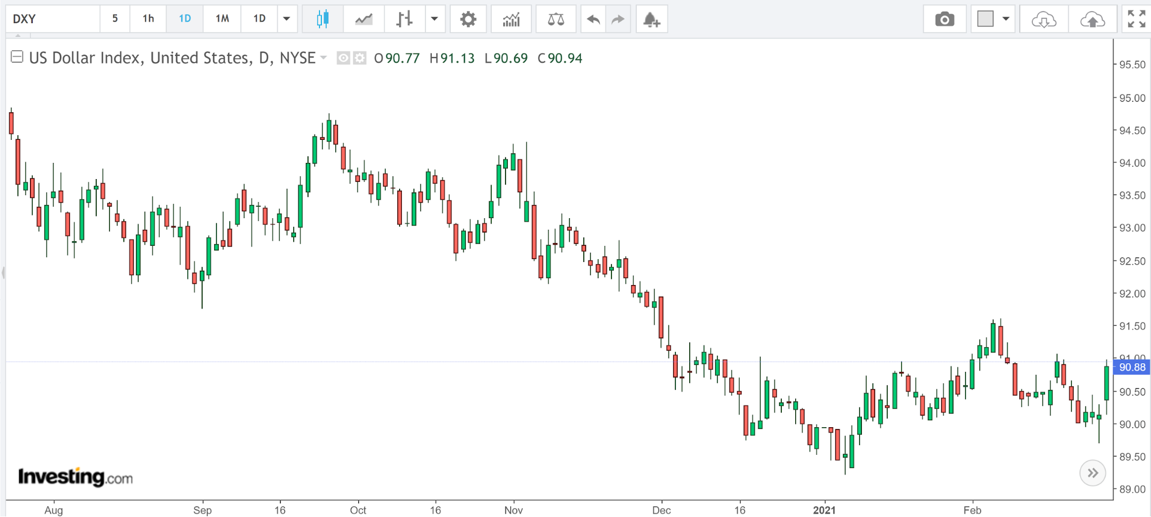Switch to the area chart style
This screenshot has height=517, width=1151.
[x=363, y=19]
